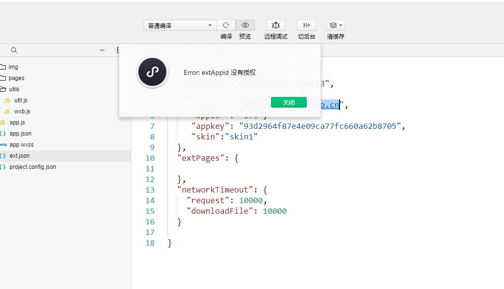504x289 pixels.
Task: Click the error message text
Action: point(220,72)
